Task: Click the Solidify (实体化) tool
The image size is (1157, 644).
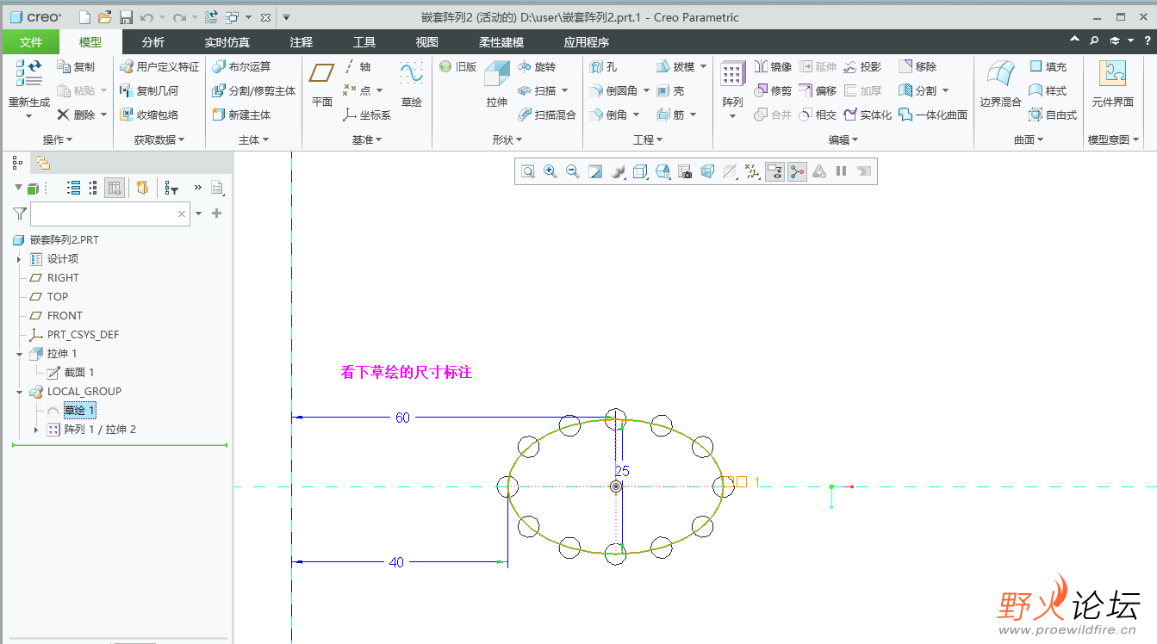Action: tap(868, 115)
